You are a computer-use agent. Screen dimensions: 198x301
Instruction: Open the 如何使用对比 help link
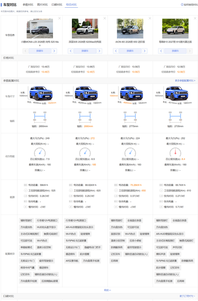click(x=189, y=4)
